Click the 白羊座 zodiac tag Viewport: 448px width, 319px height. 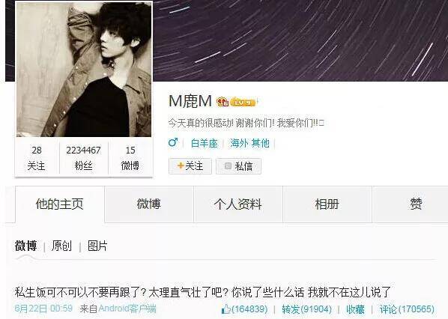tap(205, 143)
